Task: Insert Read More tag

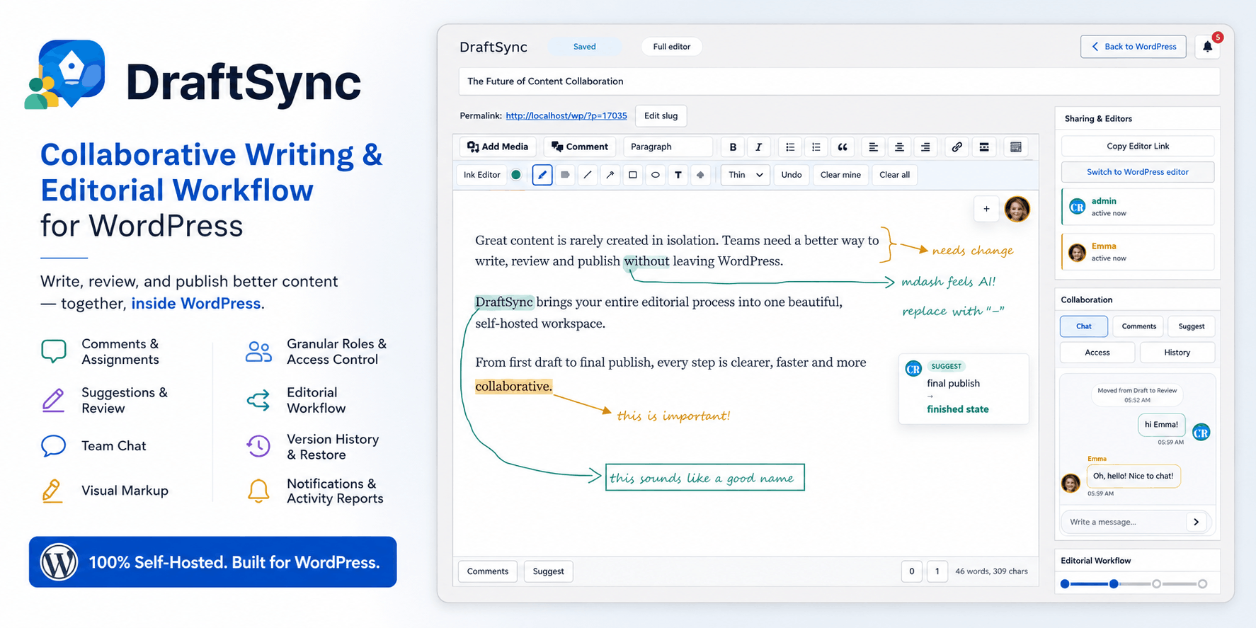Action: coord(984,147)
